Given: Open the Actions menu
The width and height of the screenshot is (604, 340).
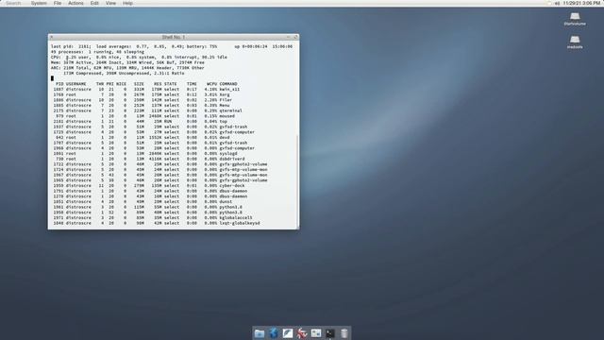Looking at the screenshot, I should point(75,3).
